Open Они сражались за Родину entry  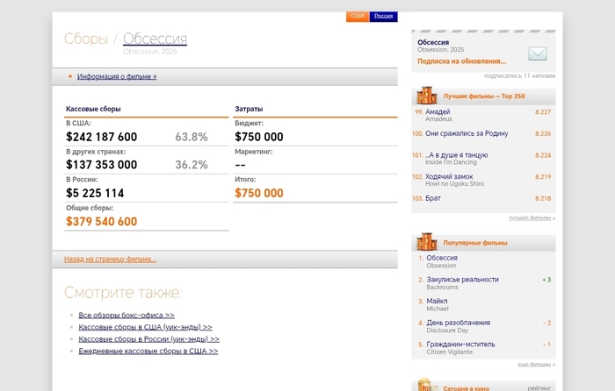tap(467, 133)
